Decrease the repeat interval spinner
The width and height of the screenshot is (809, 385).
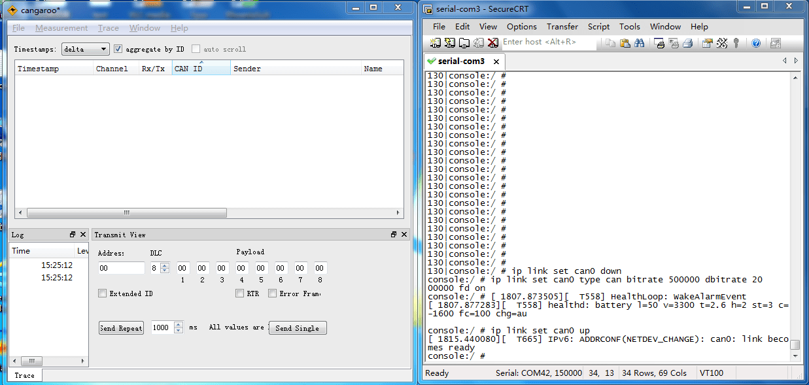tap(179, 331)
